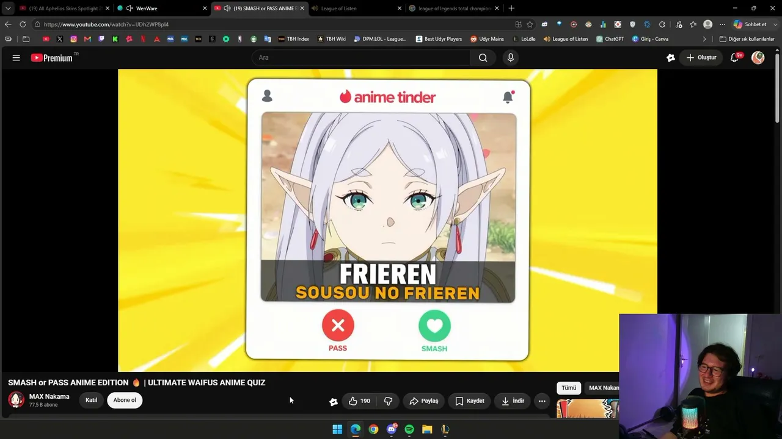The height and width of the screenshot is (439, 782).
Task: Close the All Aphelios Skins Spotlight tab
Action: 107,9
